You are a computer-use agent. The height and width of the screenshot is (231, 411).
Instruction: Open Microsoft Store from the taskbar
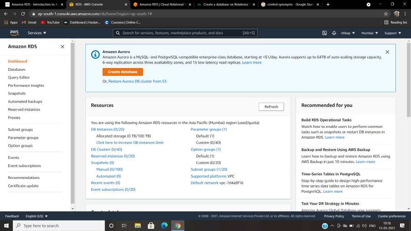pyautogui.click(x=151, y=226)
